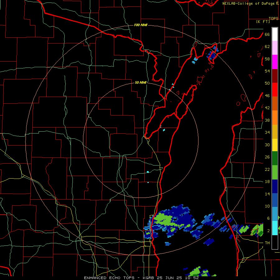280x280 pixels.
Task: Click the medium blue legend swatch
Action: click(x=275, y=200)
